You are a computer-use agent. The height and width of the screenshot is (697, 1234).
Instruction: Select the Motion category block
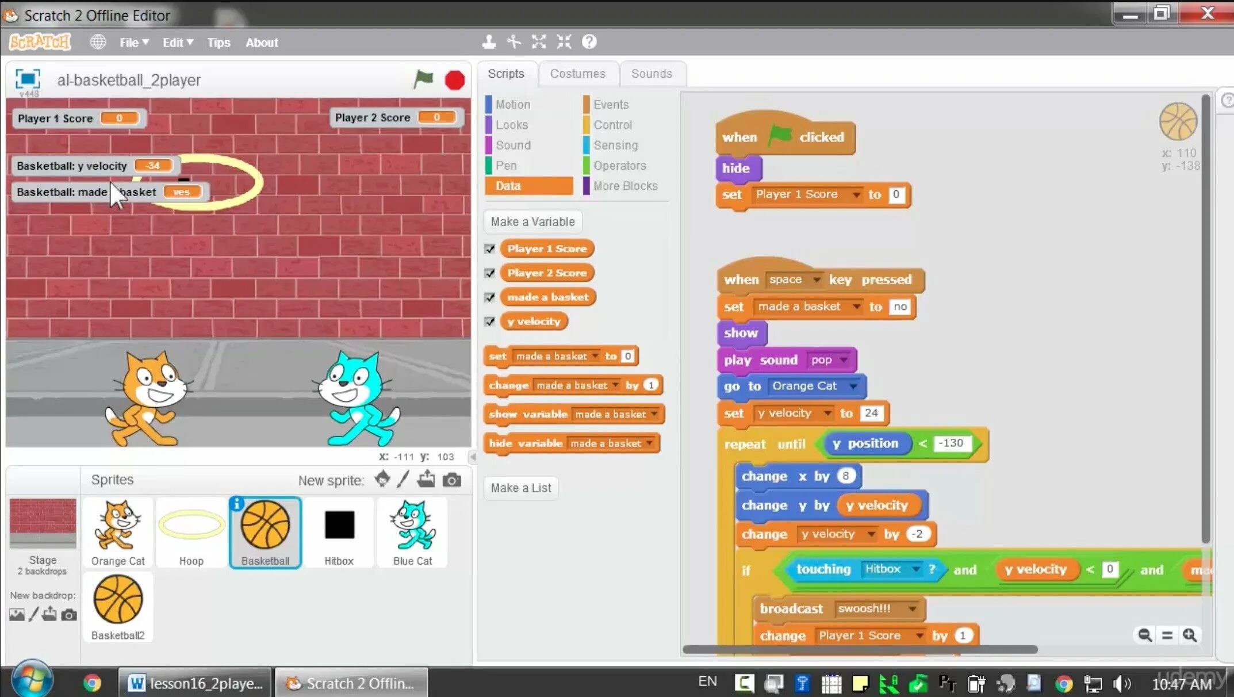point(513,104)
